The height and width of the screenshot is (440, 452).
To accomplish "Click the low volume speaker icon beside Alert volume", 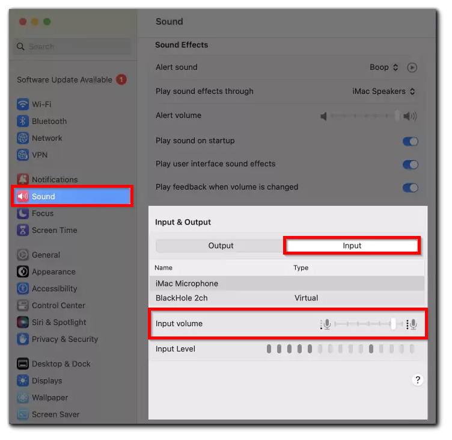I will pos(323,116).
